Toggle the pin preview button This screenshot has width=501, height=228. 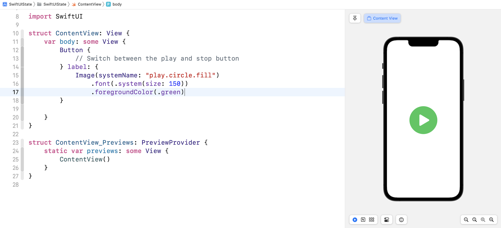coord(355,18)
